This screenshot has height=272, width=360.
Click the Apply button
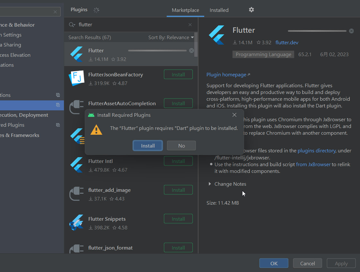341,263
